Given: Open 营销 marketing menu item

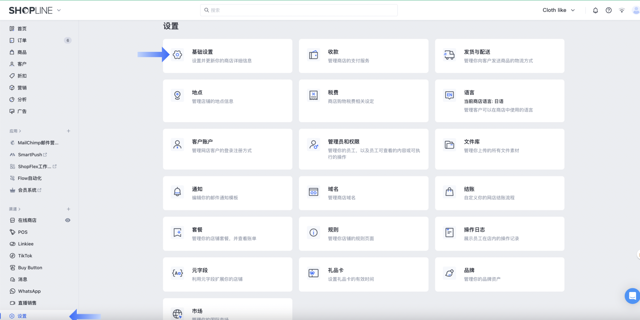Looking at the screenshot, I should pos(22,88).
